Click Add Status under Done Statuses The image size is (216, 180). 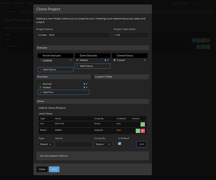[93, 66]
